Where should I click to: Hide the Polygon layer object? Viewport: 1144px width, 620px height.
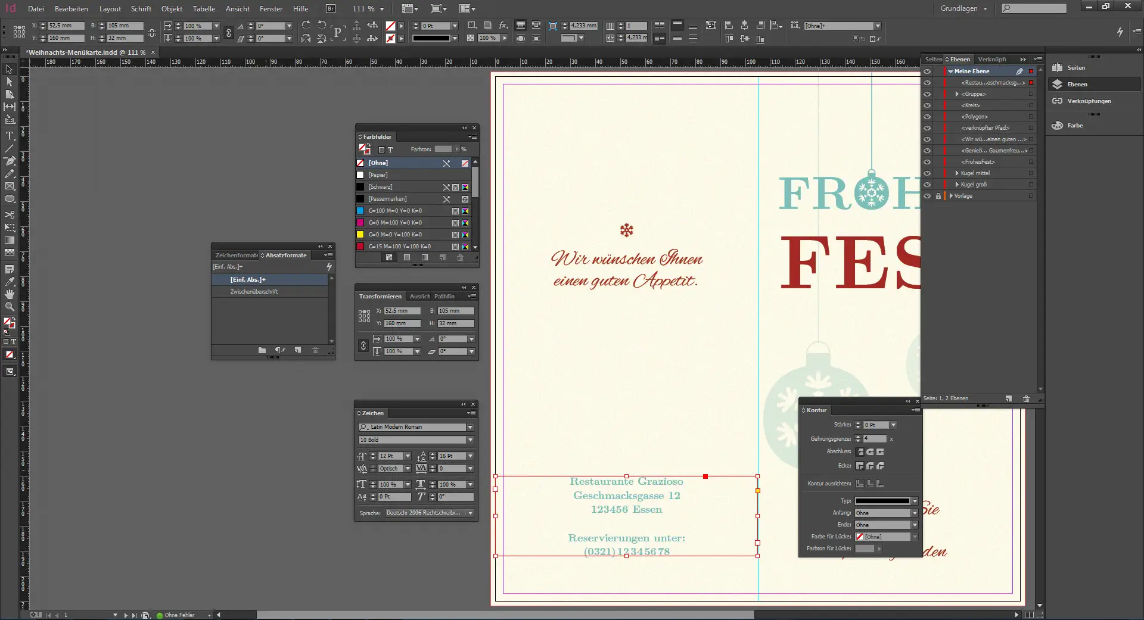927,117
